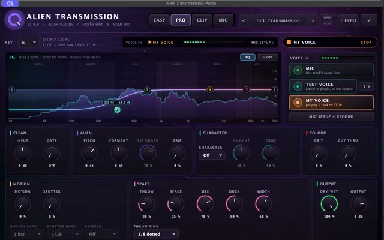Screen dimensions: 384x240
Task: Click UNDO button
Action: coord(327,17)
